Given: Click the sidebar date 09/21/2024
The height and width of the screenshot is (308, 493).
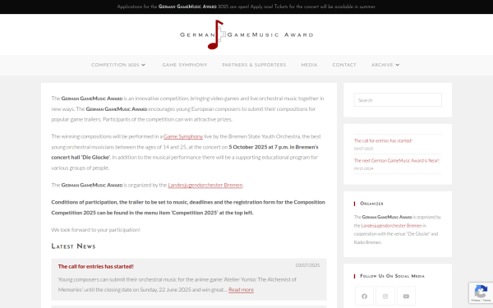Looking at the screenshot, I should 363,168.
